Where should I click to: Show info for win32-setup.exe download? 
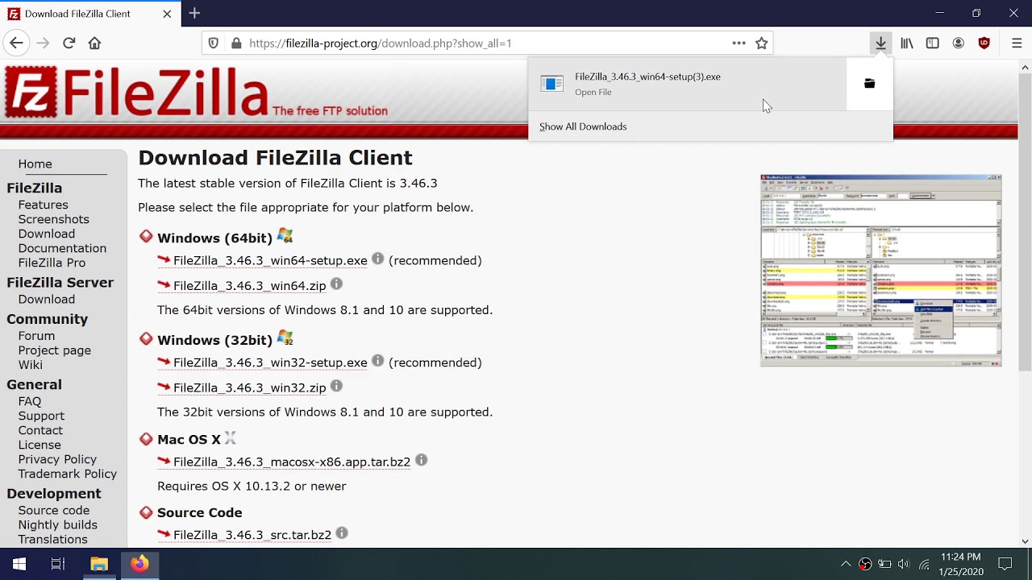pos(377,362)
